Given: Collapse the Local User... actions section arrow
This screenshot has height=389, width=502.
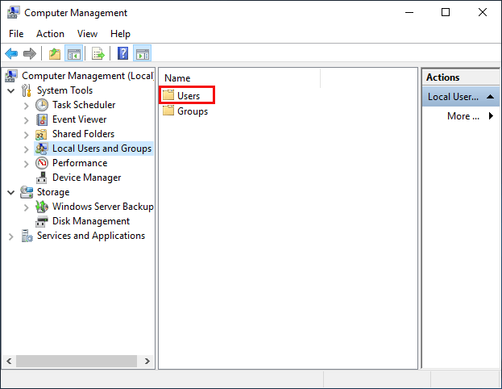Looking at the screenshot, I should (490, 97).
